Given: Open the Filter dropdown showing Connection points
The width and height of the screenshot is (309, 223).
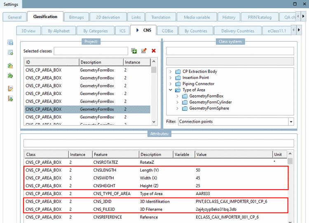Looking at the screenshot, I should (x=291, y=122).
